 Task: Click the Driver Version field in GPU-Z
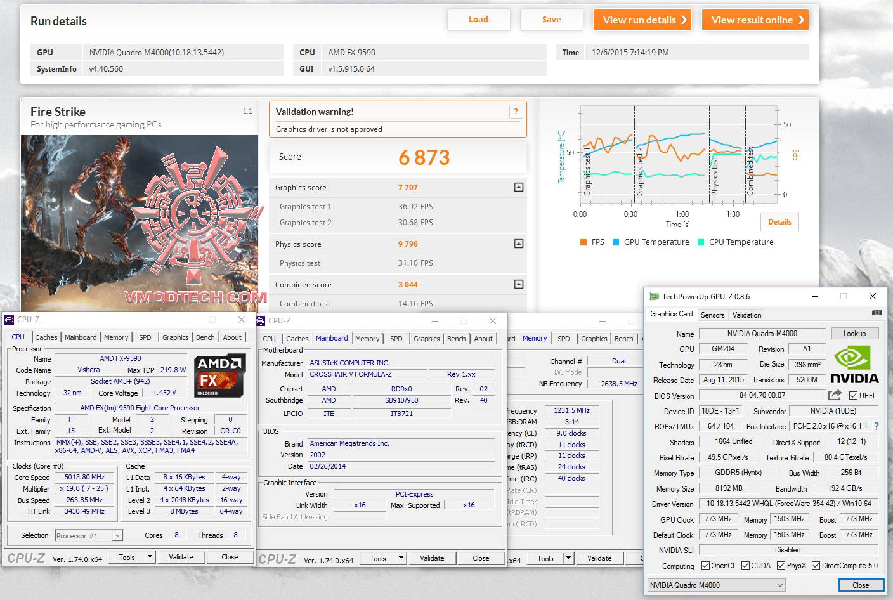point(789,504)
